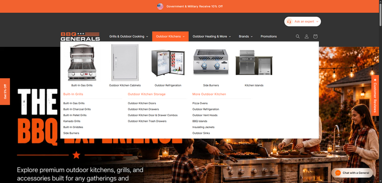This screenshot has width=382, height=183.
Task: Collapse the Outdoor Kitchens menu
Action: point(170,36)
